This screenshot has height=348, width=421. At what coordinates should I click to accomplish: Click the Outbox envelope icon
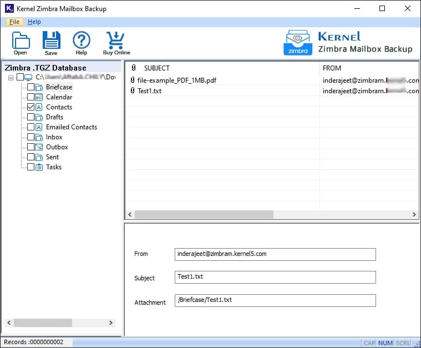click(39, 147)
